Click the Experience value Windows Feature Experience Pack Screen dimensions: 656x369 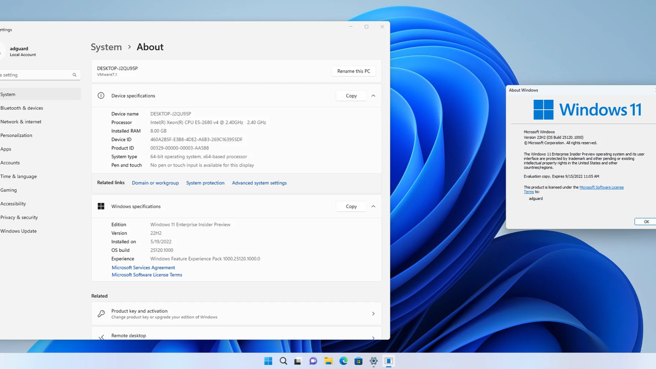click(x=205, y=259)
